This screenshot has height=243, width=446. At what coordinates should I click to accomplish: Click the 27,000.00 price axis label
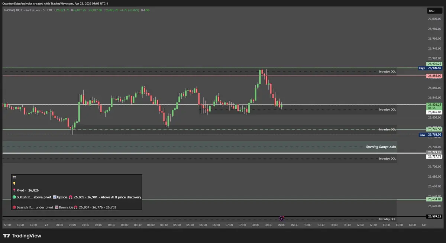[x=434, y=19]
